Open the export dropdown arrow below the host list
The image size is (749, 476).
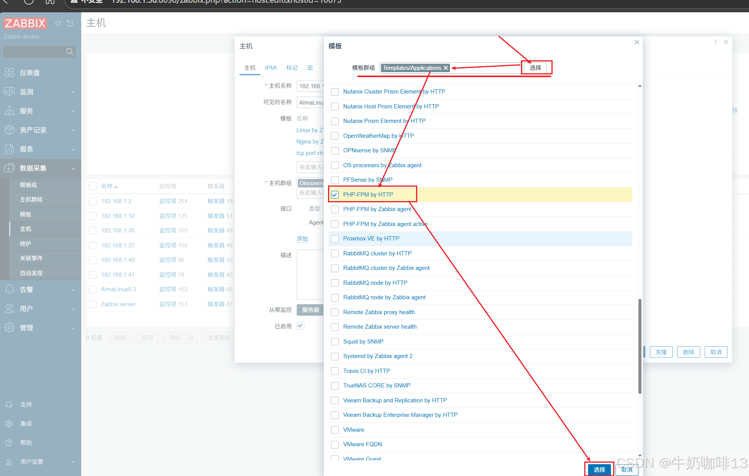192,338
